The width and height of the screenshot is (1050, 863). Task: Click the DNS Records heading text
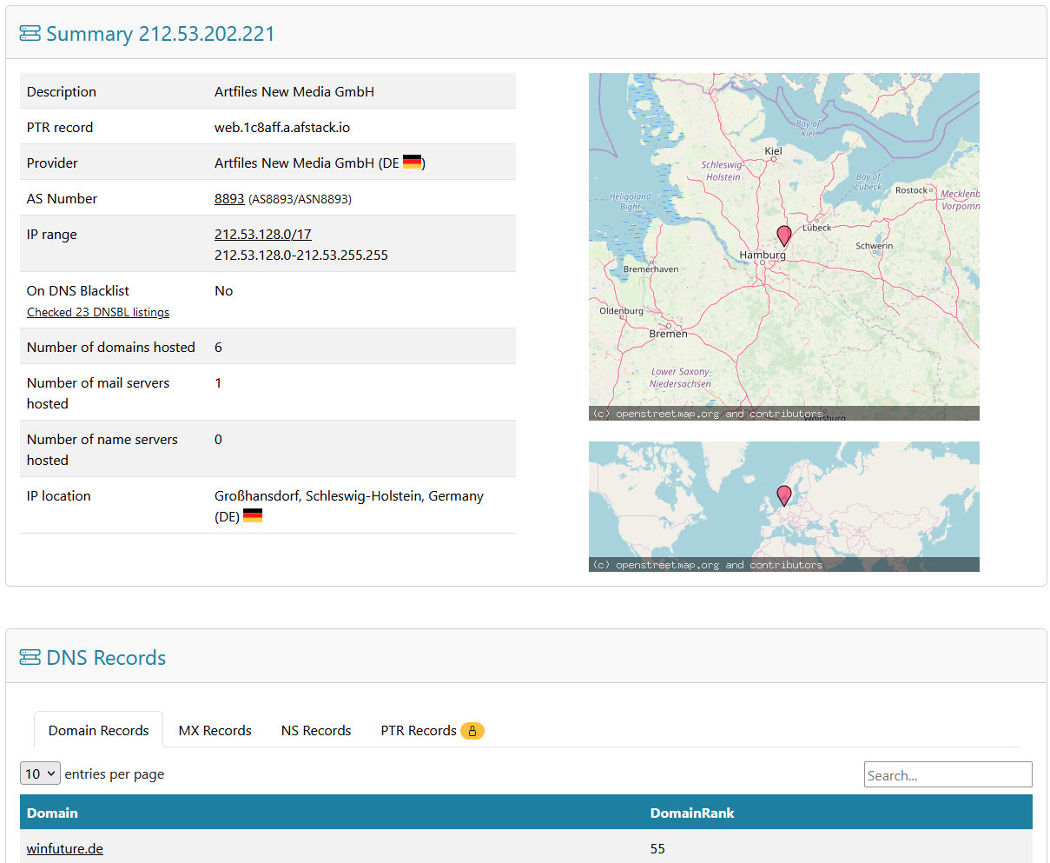coord(106,658)
